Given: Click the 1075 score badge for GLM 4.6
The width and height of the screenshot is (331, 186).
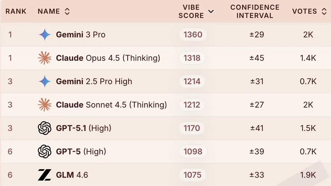Looking at the screenshot, I should click(192, 175).
